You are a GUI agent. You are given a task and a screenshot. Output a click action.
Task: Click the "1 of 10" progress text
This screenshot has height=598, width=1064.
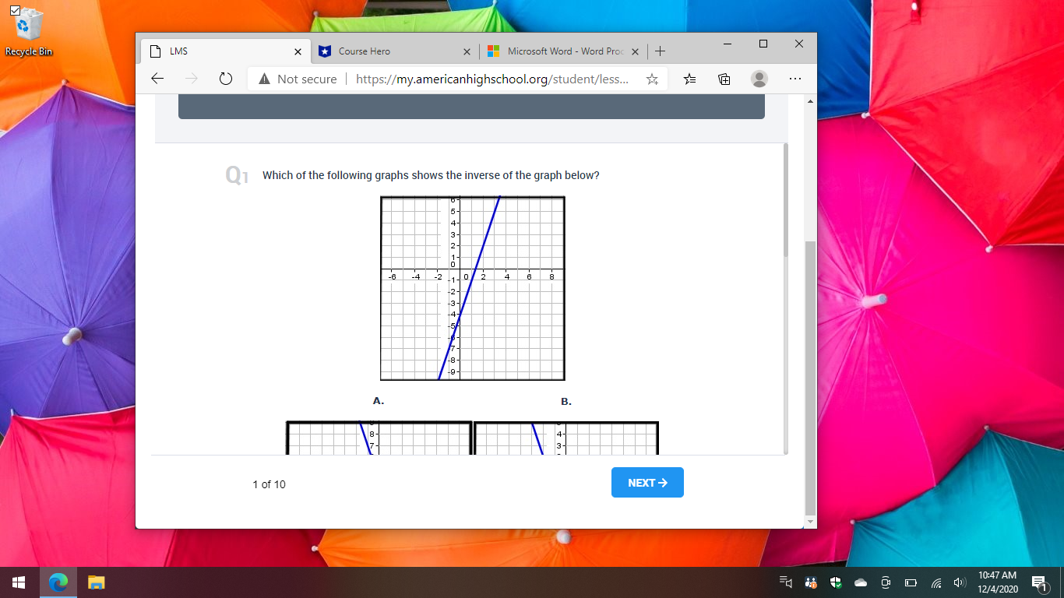pyautogui.click(x=269, y=484)
